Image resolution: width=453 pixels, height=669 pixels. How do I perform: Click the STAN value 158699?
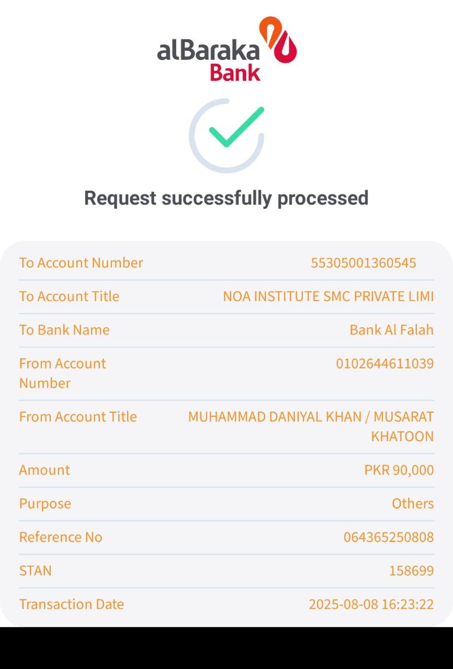pyautogui.click(x=411, y=570)
